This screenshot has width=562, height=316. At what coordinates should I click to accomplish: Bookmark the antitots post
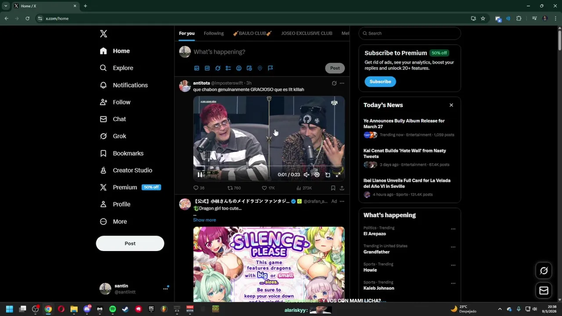point(333,188)
